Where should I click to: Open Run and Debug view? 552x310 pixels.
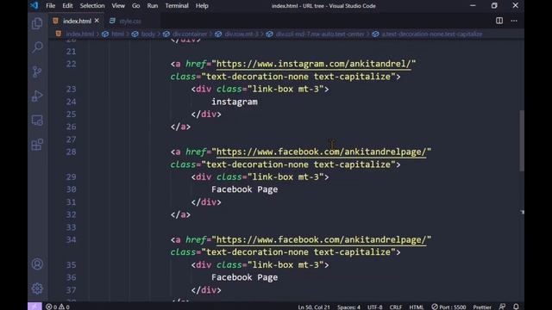click(x=37, y=96)
